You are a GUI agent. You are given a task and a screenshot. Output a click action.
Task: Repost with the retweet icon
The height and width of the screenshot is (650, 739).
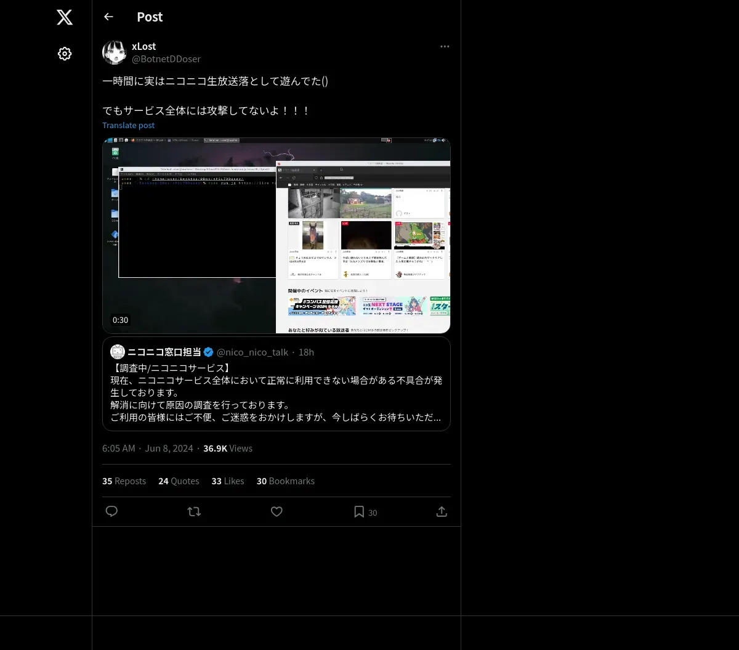194,511
